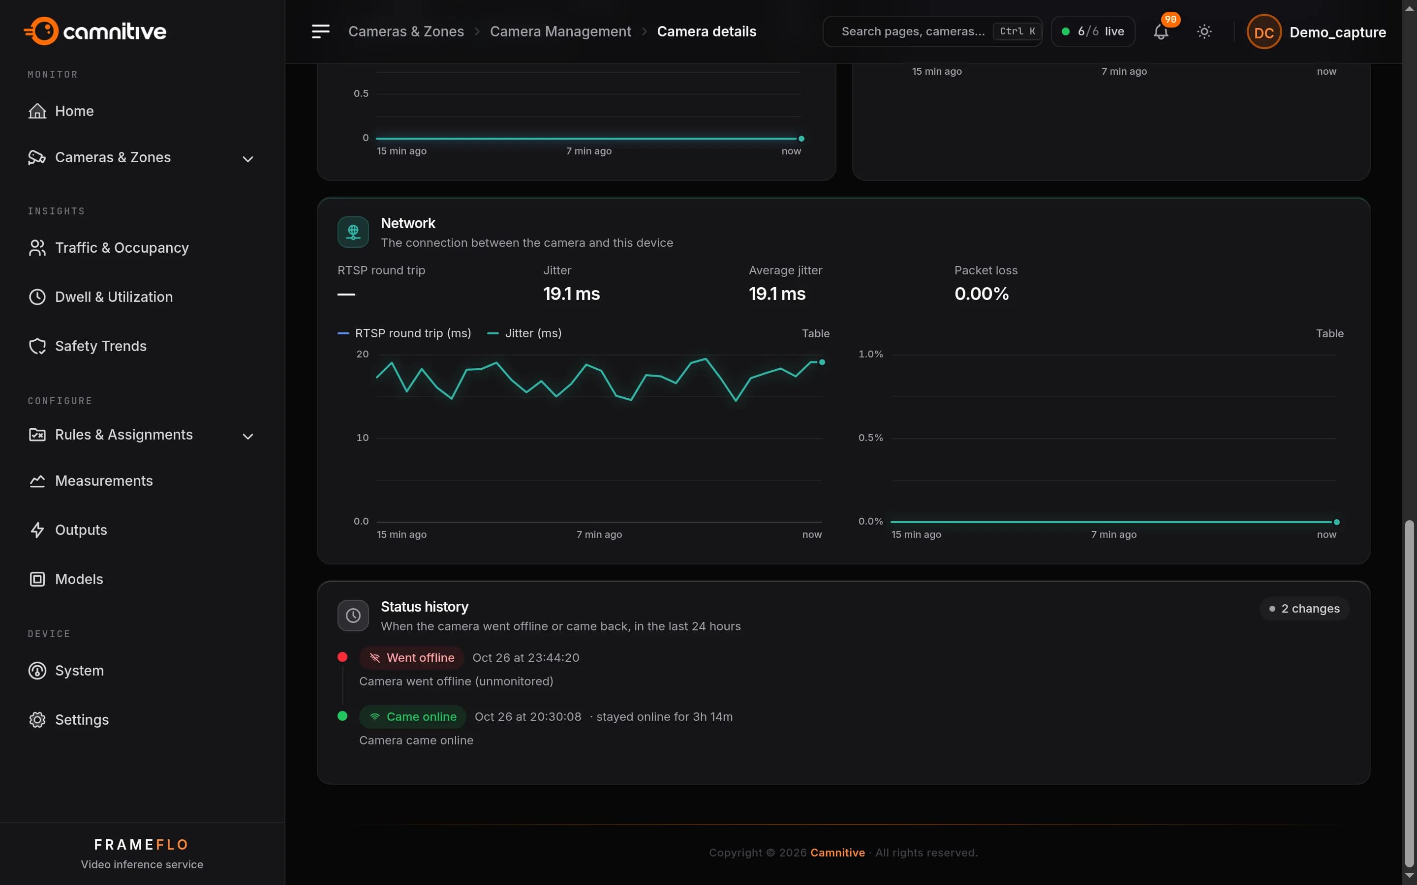This screenshot has height=885, width=1417.
Task: Switch theme using the sun icon
Action: coord(1204,31)
